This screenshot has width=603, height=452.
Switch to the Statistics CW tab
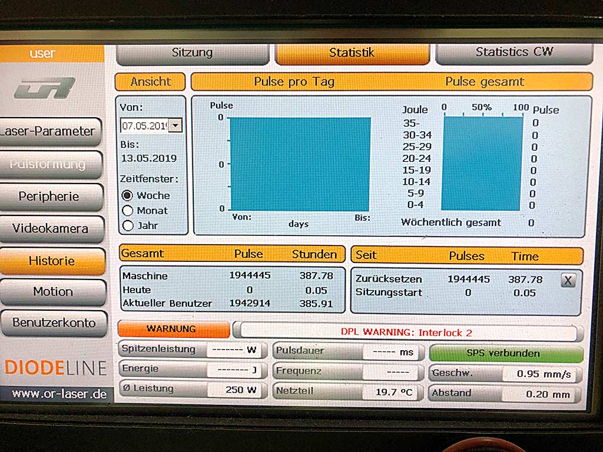pos(514,52)
